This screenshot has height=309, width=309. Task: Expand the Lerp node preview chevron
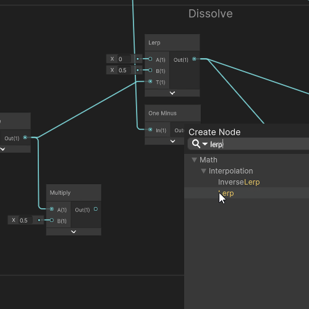pos(172,93)
